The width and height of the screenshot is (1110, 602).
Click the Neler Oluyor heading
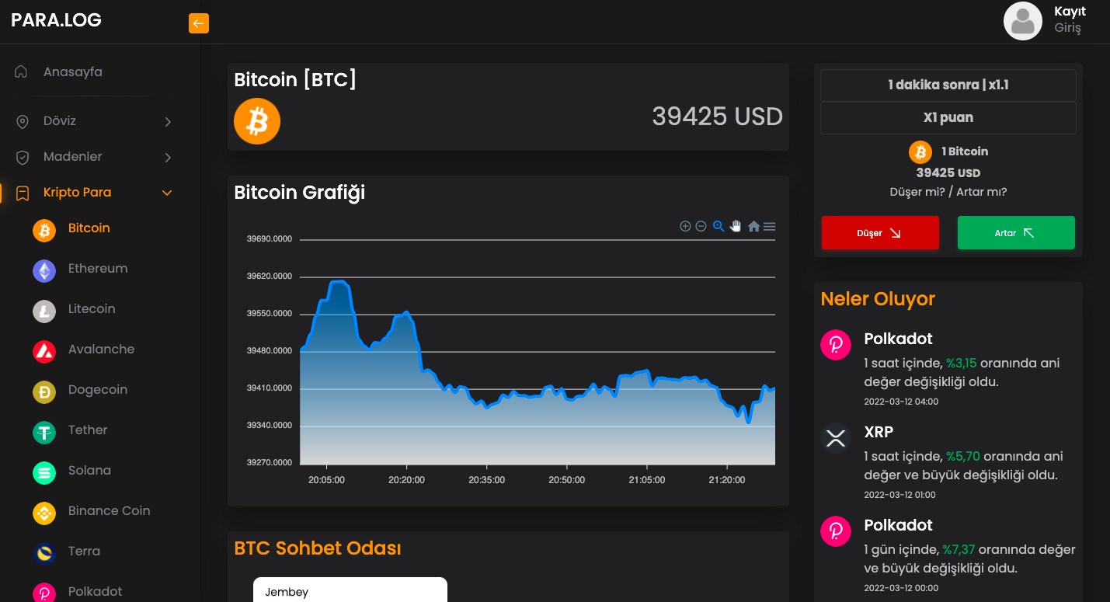[x=878, y=299]
